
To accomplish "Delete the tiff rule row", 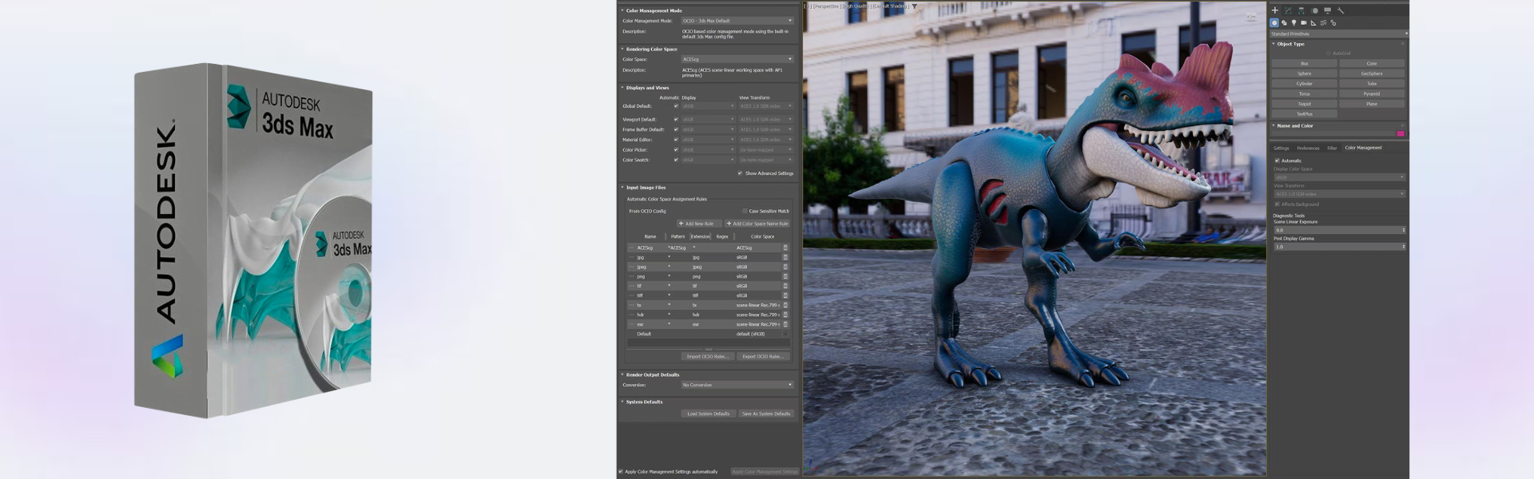I will coord(785,295).
